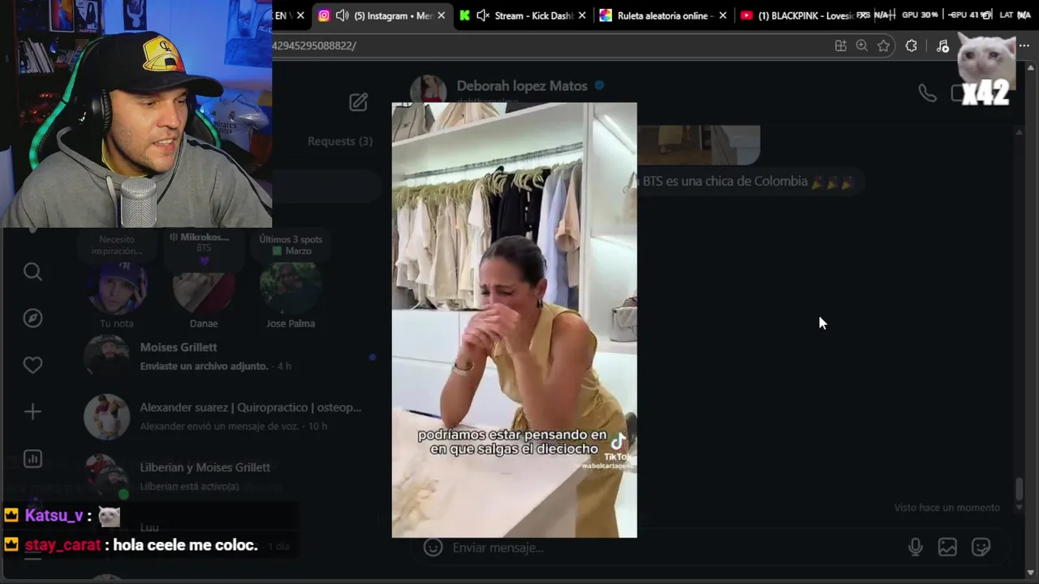Add page to favorites with star icon
The image size is (1039, 584).
click(x=884, y=46)
